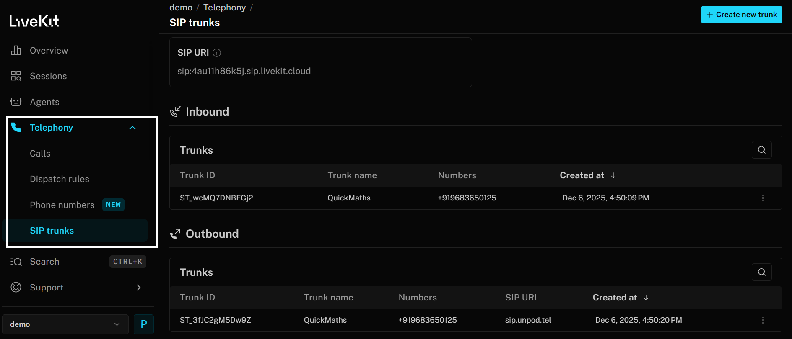Open search in Inbound Trunks table
This screenshot has height=339, width=792.
(761, 150)
